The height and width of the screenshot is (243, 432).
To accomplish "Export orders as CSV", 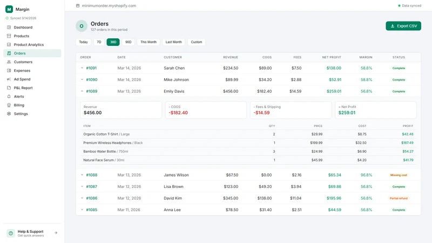I will pyautogui.click(x=403, y=26).
